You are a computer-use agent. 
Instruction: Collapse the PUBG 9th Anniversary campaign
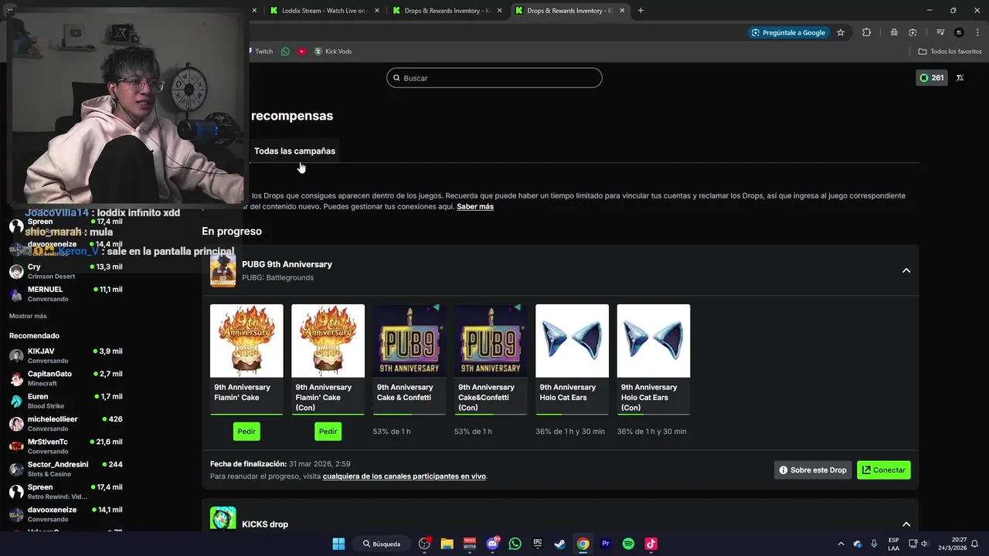(906, 270)
